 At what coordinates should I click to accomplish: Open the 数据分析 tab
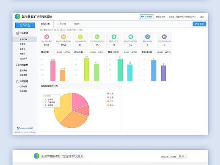pyautogui.click(x=45, y=24)
